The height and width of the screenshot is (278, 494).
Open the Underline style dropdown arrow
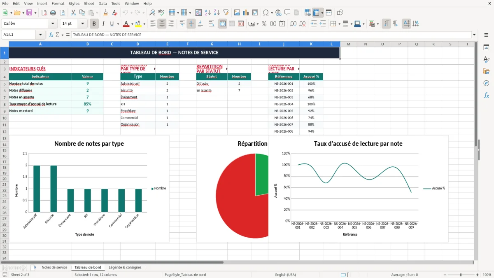[118, 24]
